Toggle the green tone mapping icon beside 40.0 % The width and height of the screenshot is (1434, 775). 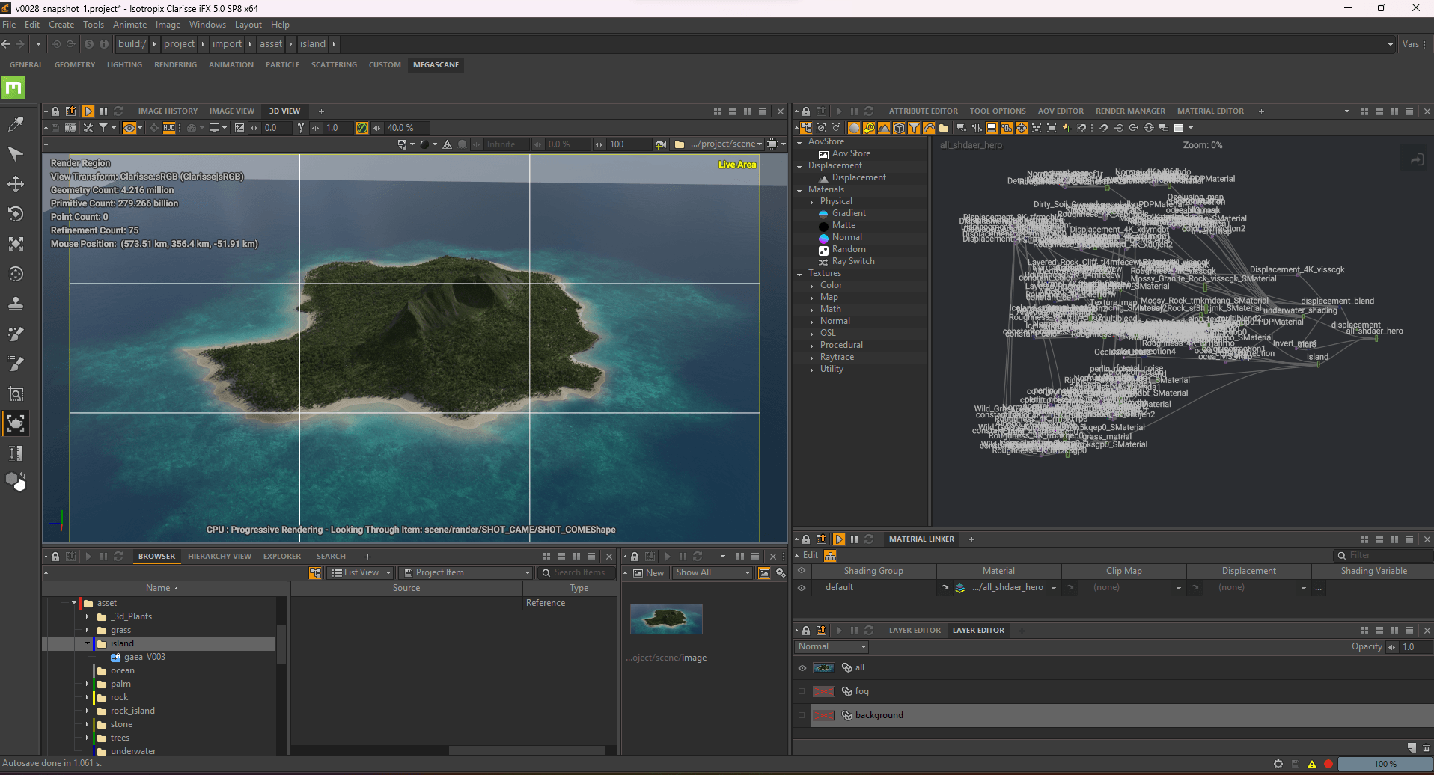point(362,128)
